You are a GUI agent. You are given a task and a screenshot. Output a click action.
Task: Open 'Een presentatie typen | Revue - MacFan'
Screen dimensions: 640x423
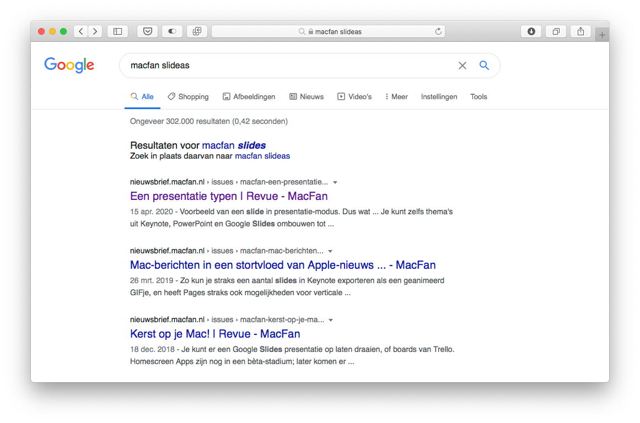coord(229,196)
